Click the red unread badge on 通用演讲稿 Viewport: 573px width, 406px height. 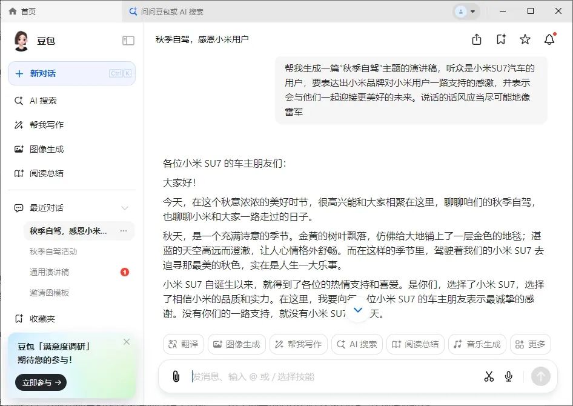pos(125,272)
